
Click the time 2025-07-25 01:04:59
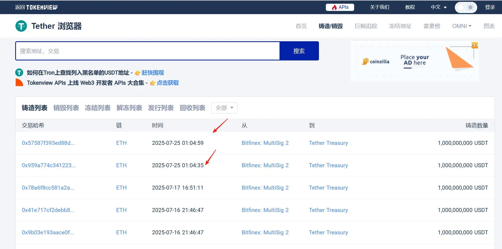pyautogui.click(x=178, y=143)
